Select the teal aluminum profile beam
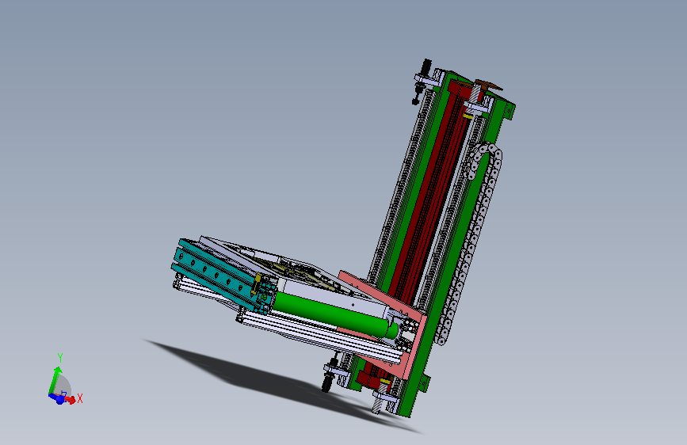This screenshot has width=687, height=445. [217, 275]
